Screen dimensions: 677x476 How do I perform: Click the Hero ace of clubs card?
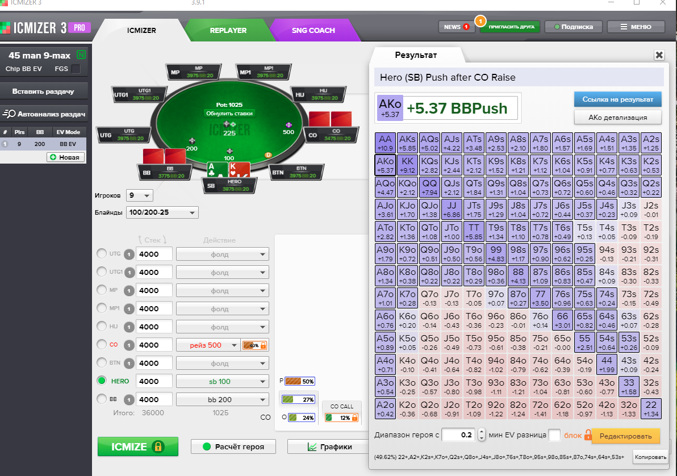tap(217, 170)
